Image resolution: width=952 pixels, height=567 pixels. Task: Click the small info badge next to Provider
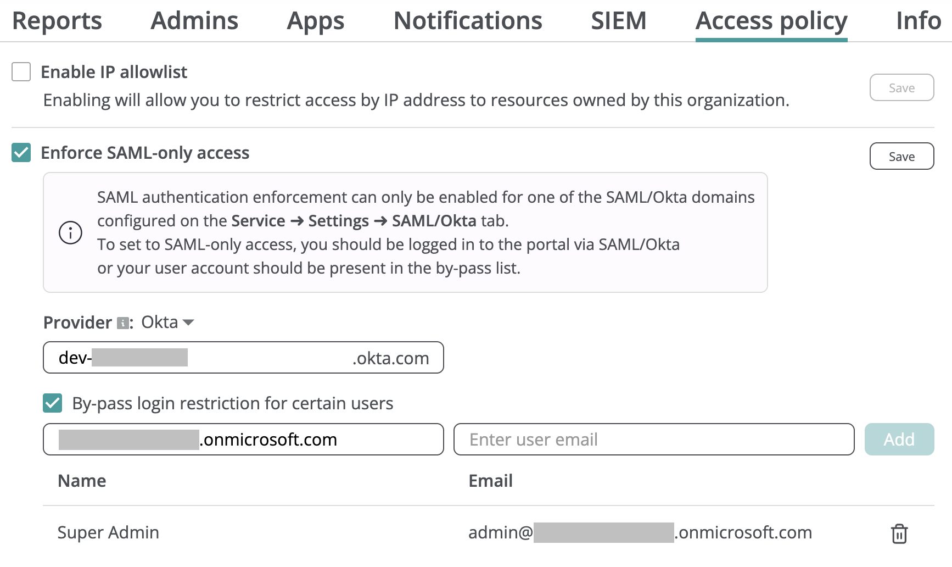click(122, 323)
